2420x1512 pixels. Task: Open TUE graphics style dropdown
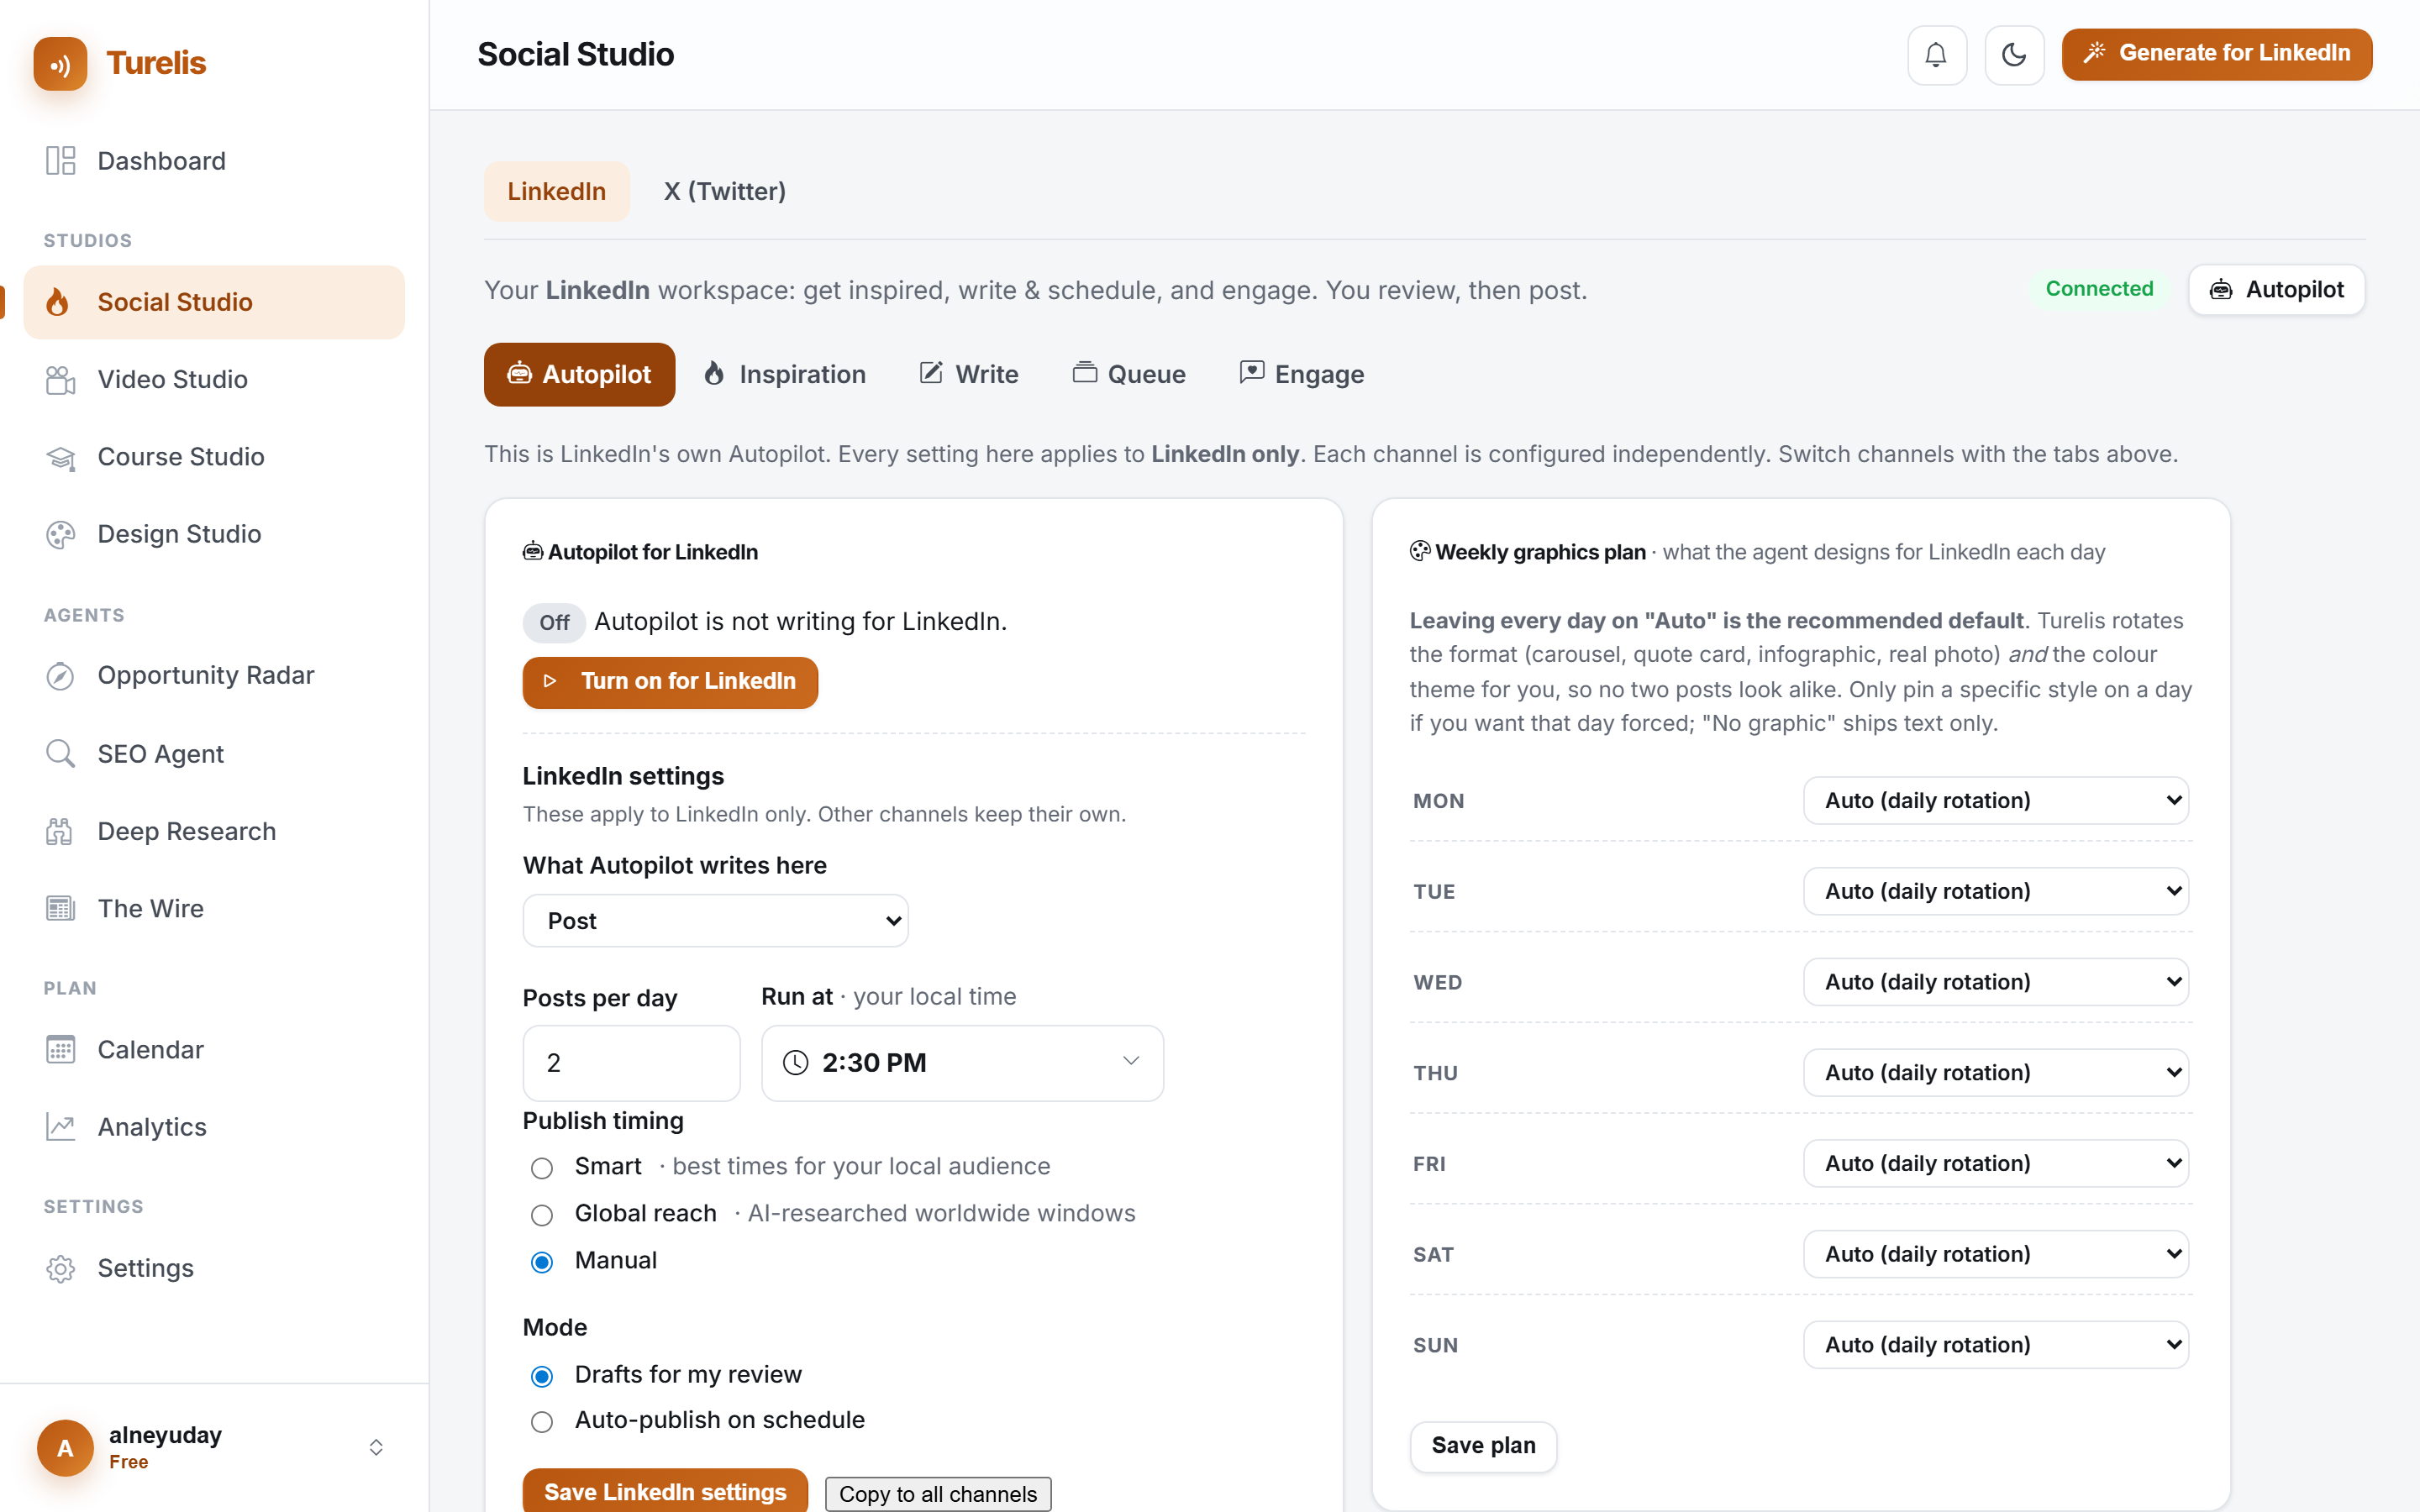[x=1995, y=891]
